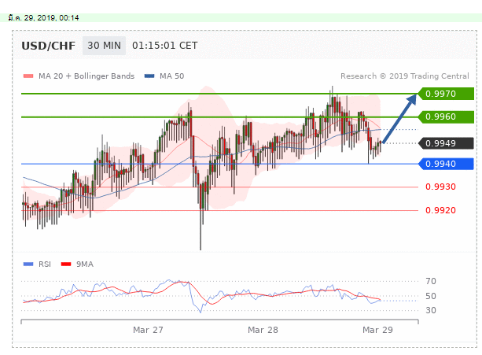Select the 30 MIN timeframe badge
This screenshot has height=355, width=482.
coord(105,46)
